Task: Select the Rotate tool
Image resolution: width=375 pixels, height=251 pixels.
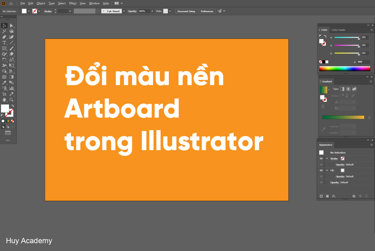Action: click(4, 59)
